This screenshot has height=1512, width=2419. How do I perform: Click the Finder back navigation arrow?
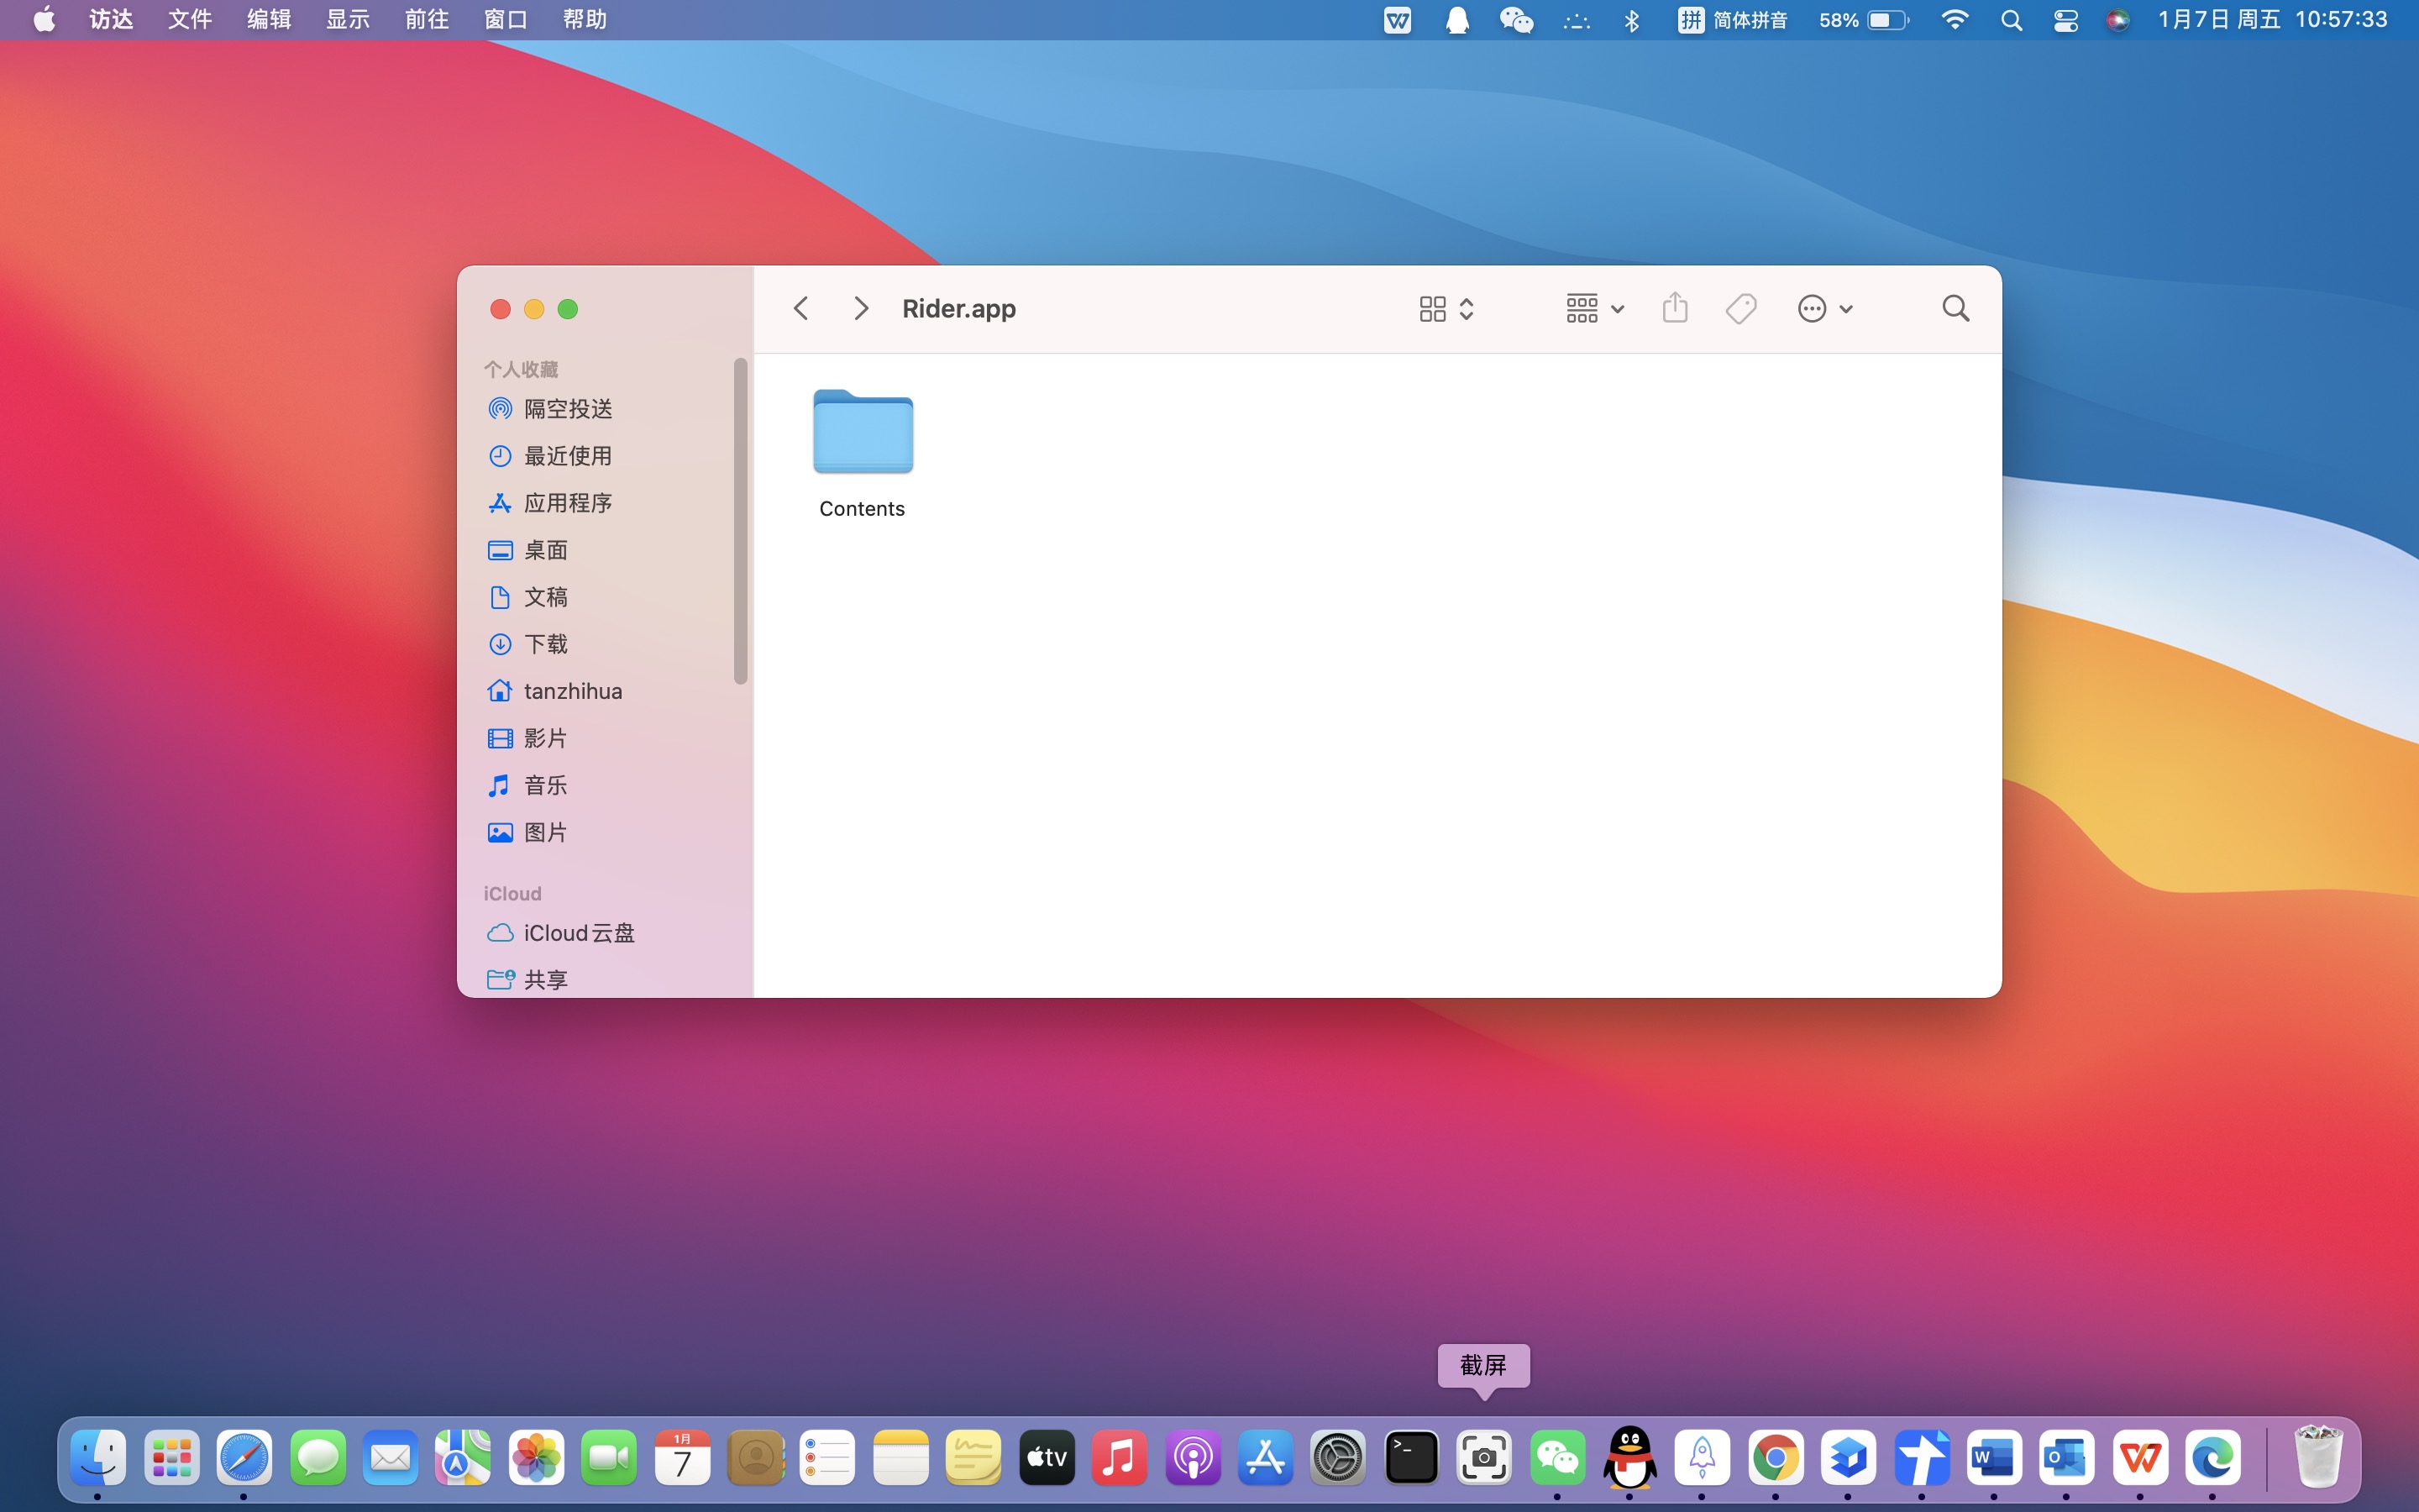click(x=800, y=308)
